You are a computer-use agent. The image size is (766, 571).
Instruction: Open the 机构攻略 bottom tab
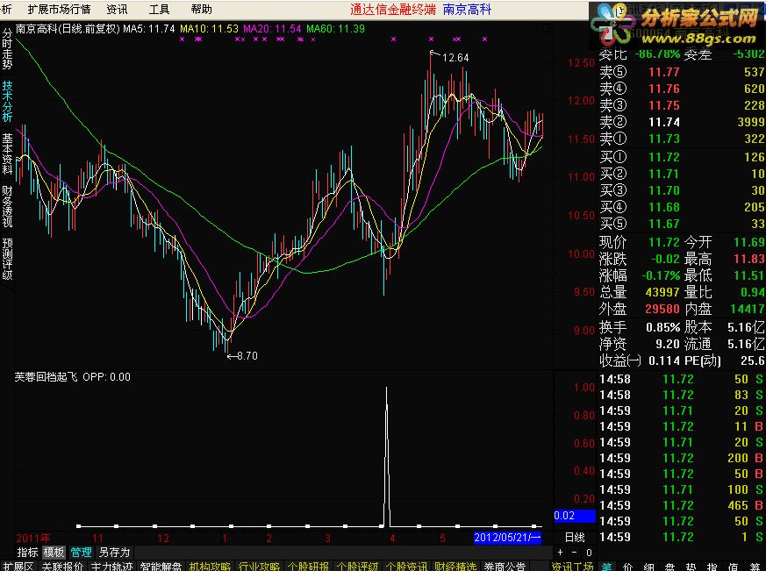(210, 566)
